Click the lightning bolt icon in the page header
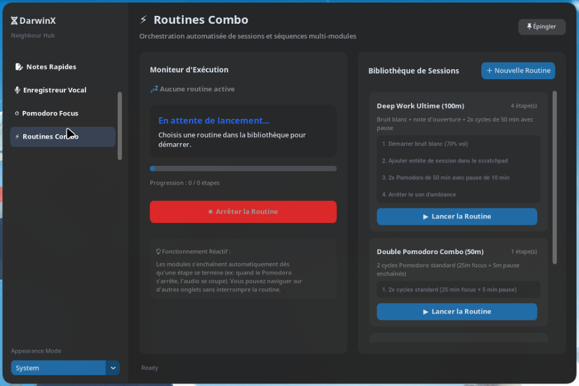Screen dimensions: 579x386 (x=144, y=20)
